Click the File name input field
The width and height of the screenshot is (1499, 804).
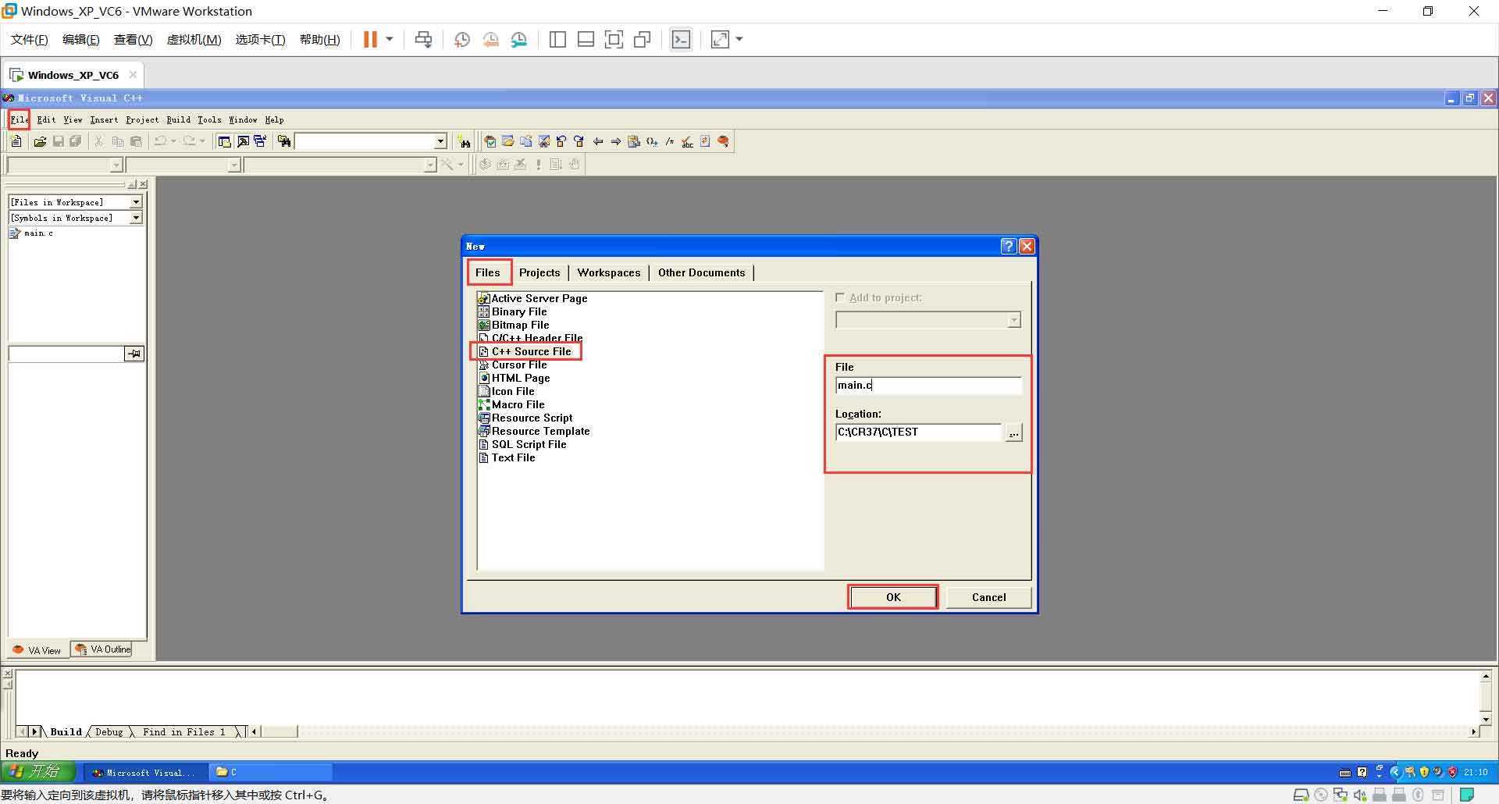(x=928, y=385)
